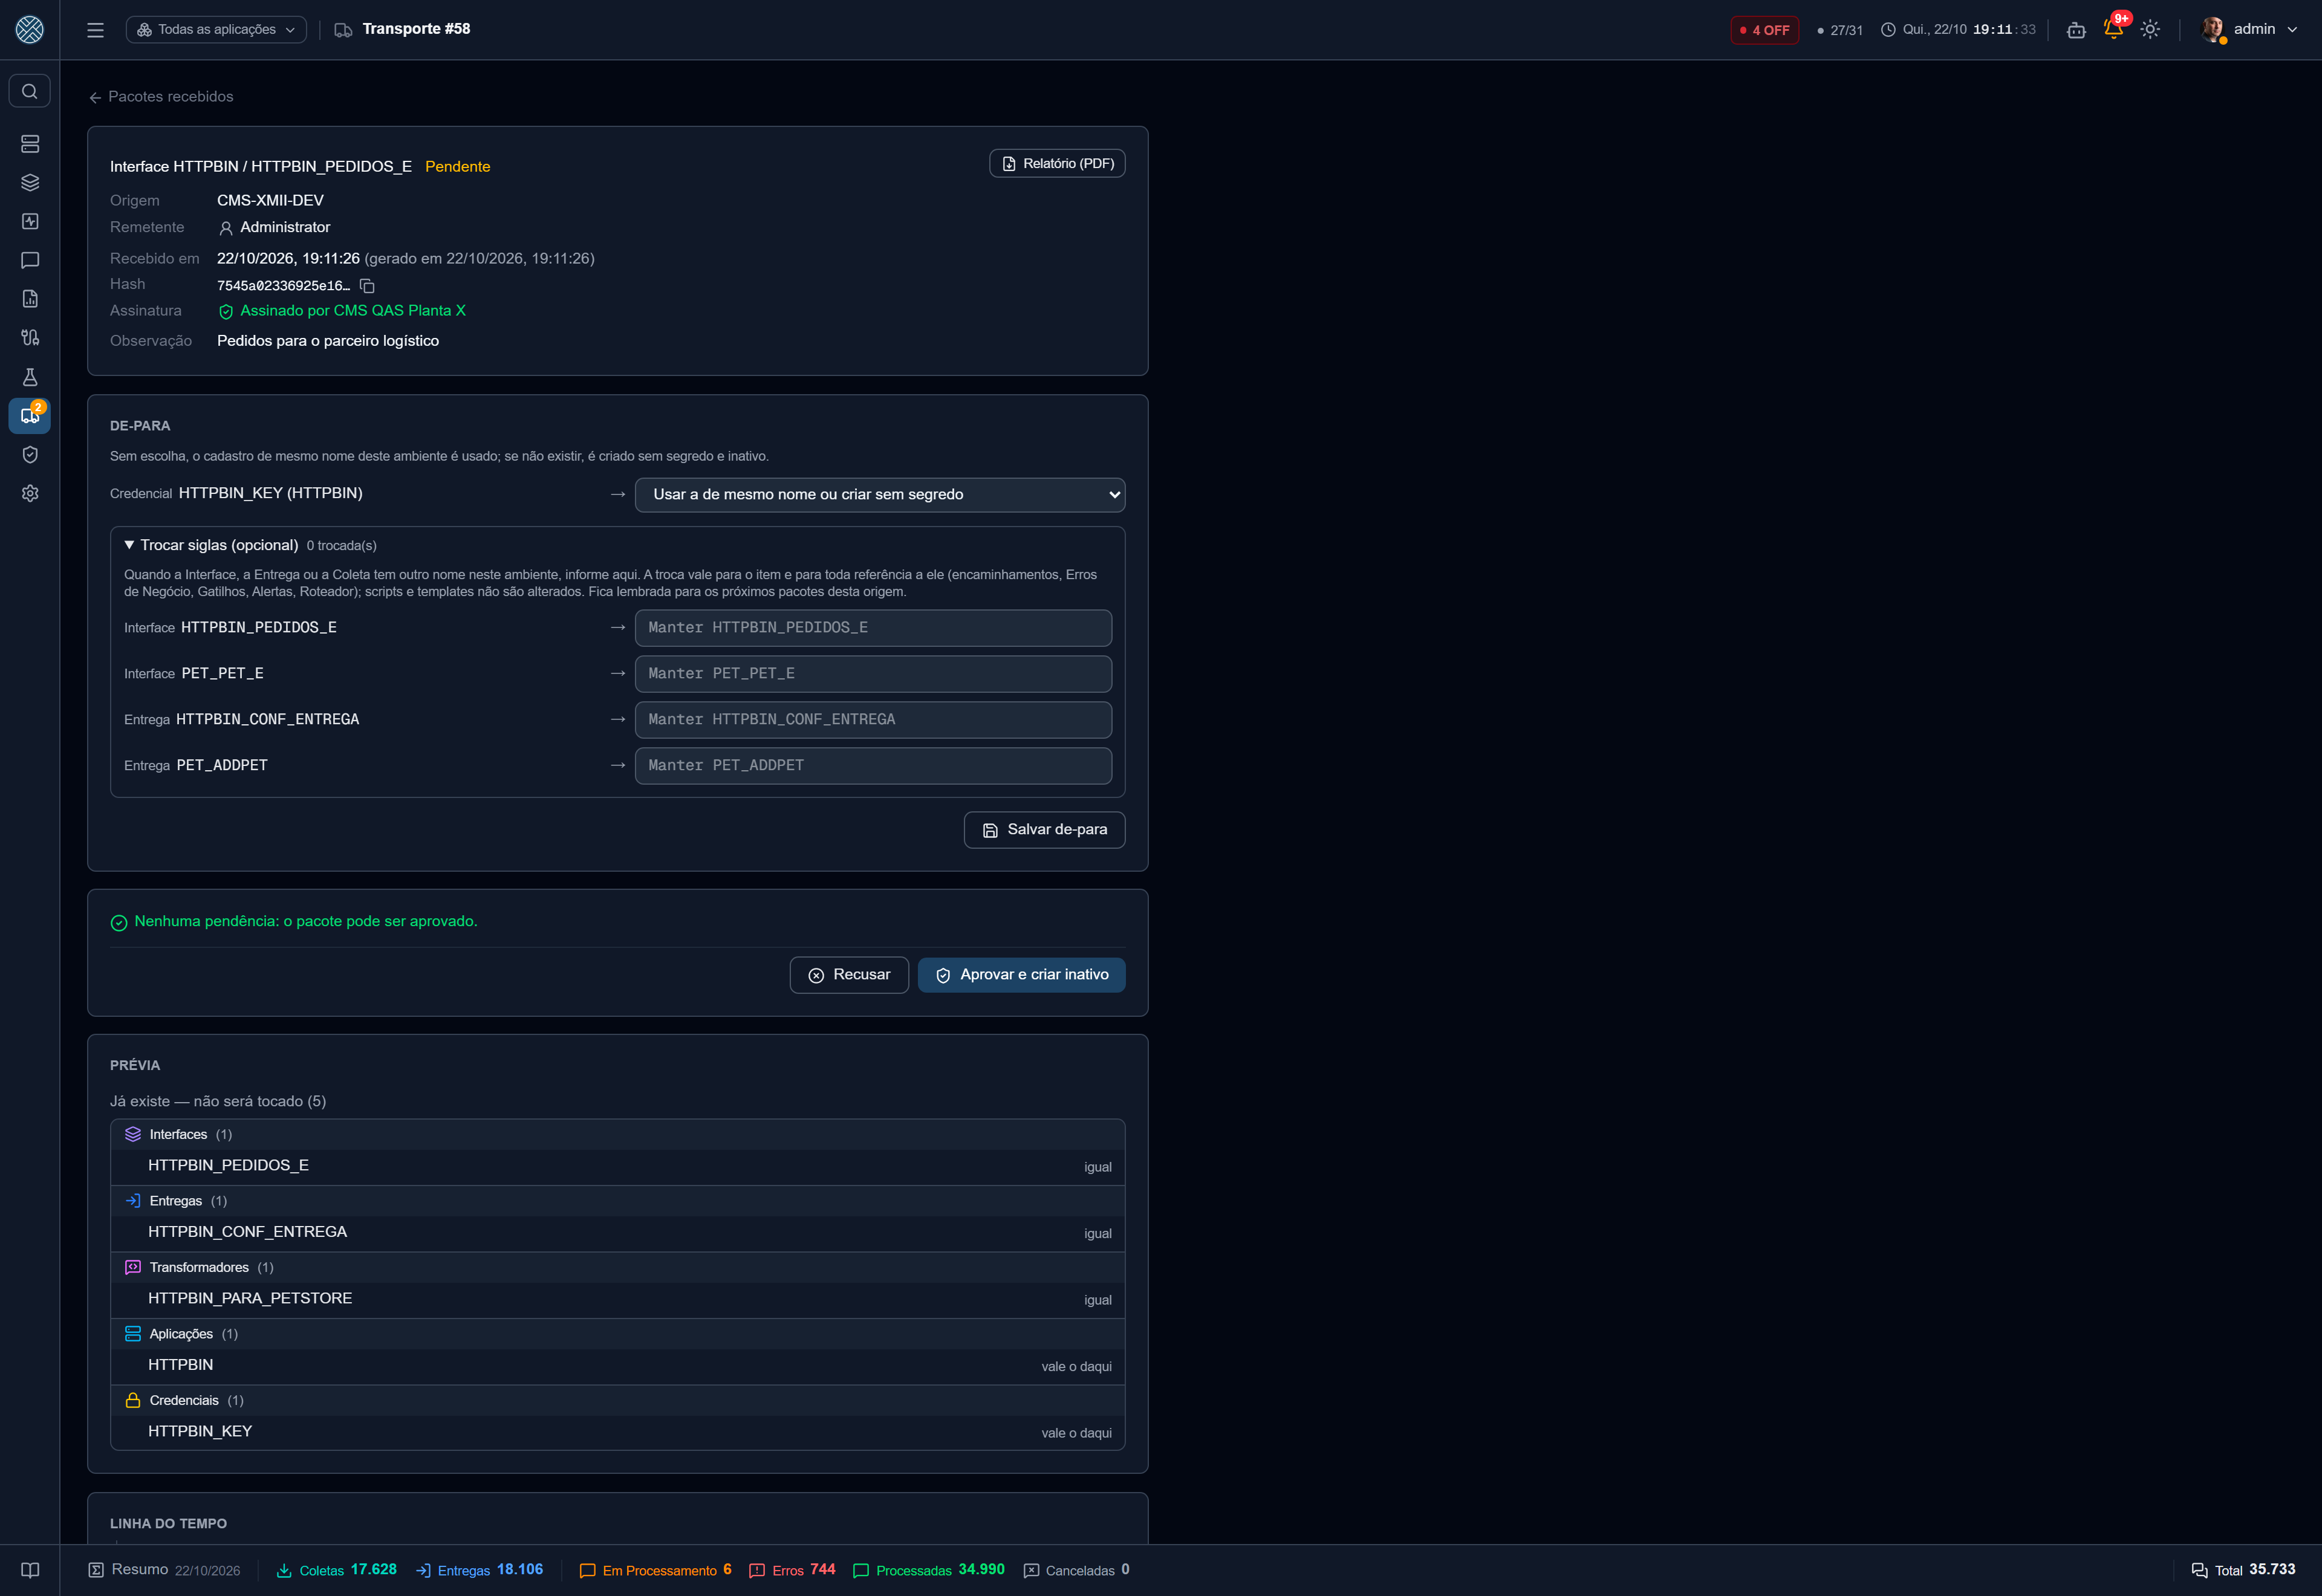
Task: Focus the HTTPBIN_CONF_ENTREGA rename input
Action: tap(873, 720)
